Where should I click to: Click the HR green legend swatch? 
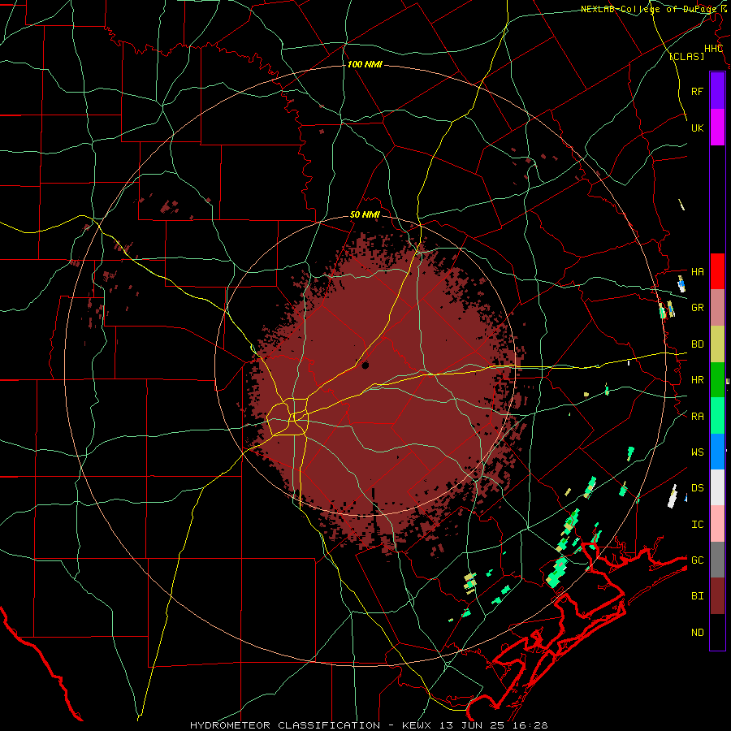pos(717,379)
